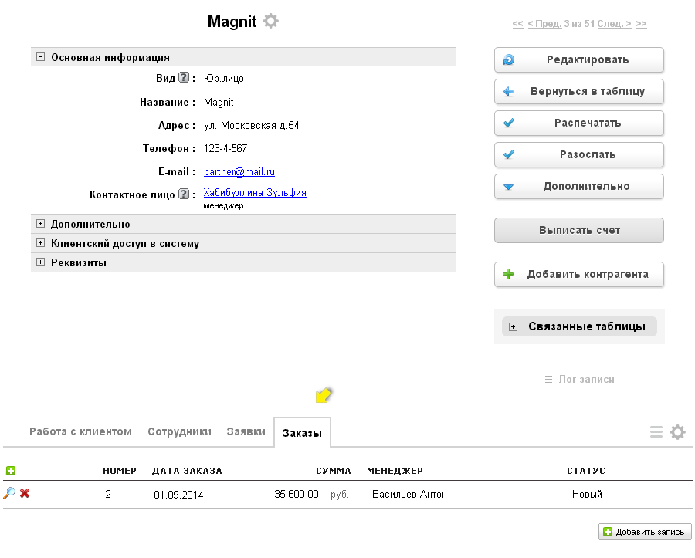The image size is (695, 558).
Task: Delete order row with red cross icon
Action: tap(25, 494)
